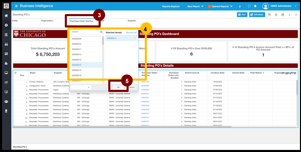This screenshot has height=152, width=301.
Task: Open the hamburger navigation menu
Action: pyautogui.click(x=16, y=6)
